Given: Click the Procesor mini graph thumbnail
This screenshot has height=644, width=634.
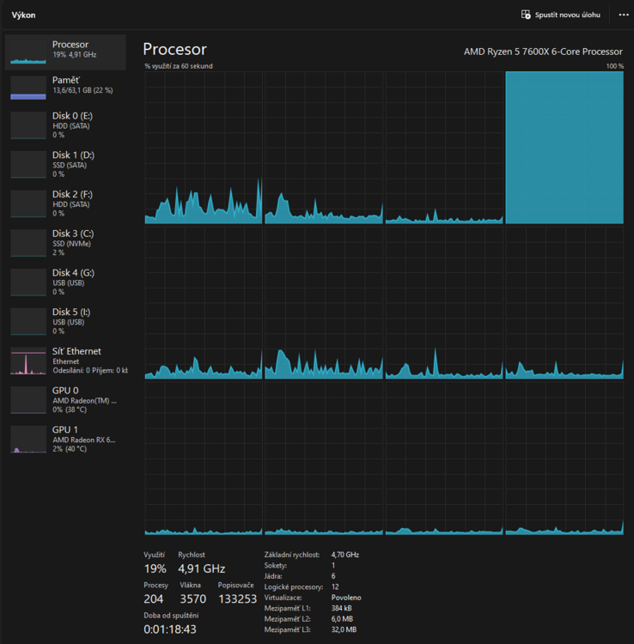Looking at the screenshot, I should [x=28, y=52].
